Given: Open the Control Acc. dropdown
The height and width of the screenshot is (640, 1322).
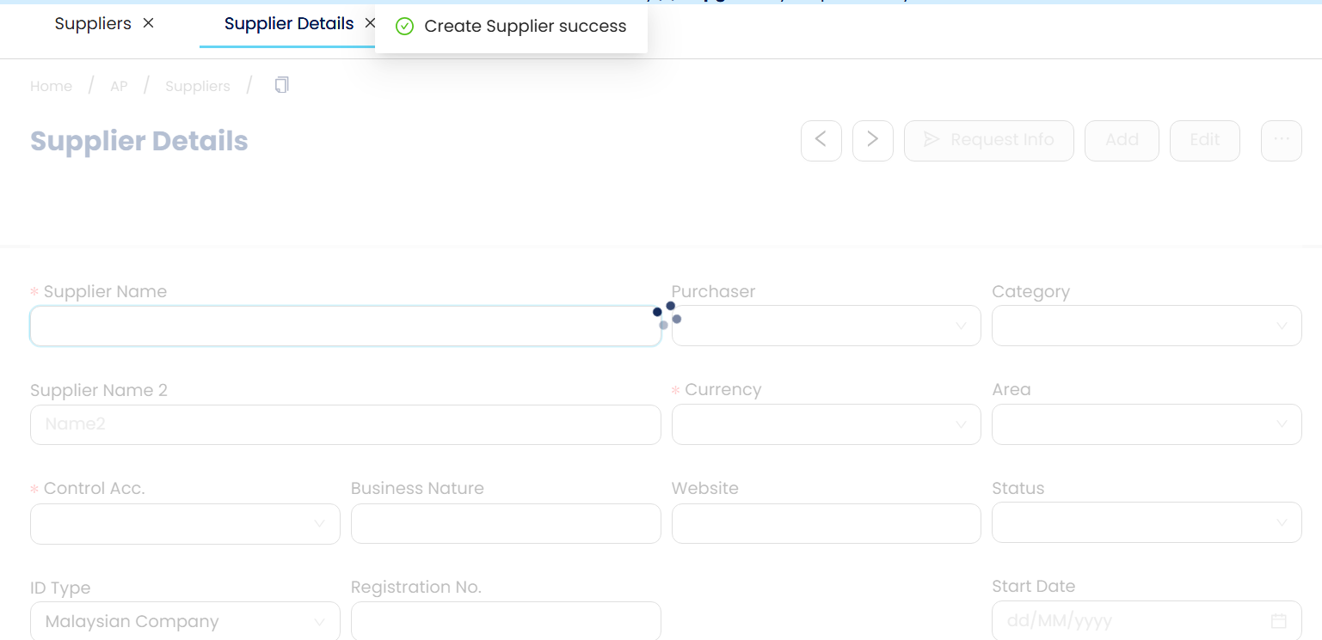Looking at the screenshot, I should pyautogui.click(x=185, y=523).
